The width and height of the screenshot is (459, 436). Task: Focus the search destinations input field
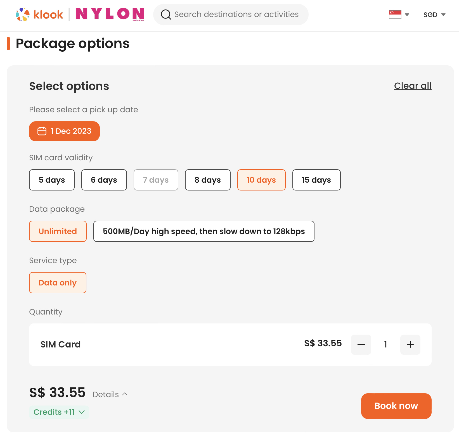click(x=236, y=15)
